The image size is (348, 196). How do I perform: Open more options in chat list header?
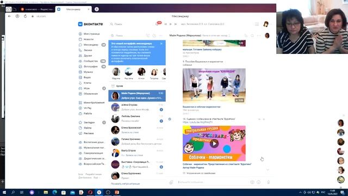tap(161, 35)
